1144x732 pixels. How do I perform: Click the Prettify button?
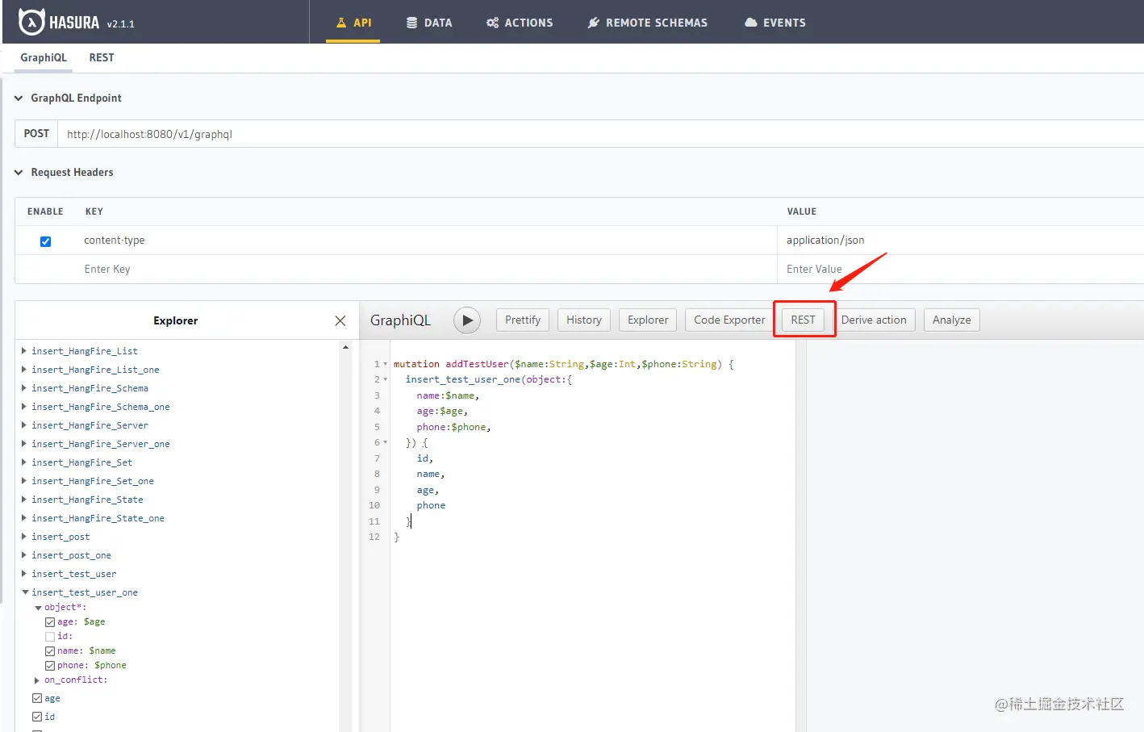[523, 320]
